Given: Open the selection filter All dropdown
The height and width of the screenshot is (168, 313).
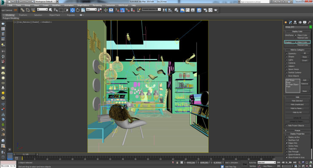Looking at the screenshot, I should (42, 9).
